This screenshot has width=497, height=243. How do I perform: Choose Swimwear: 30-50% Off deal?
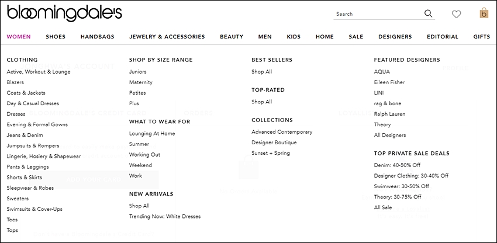(402, 186)
